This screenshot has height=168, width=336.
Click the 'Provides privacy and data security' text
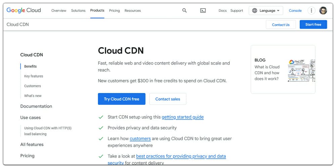click(142, 128)
